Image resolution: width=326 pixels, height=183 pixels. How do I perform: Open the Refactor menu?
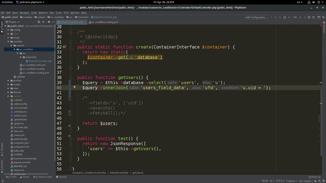tap(43, 13)
